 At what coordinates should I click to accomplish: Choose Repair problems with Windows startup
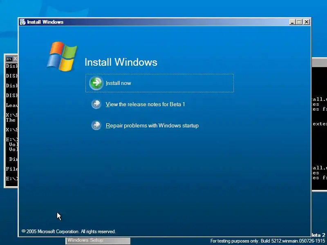pyautogui.click(x=152, y=126)
